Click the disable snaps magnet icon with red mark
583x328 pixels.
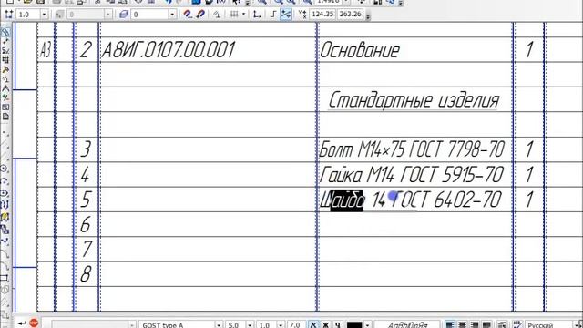click(200, 15)
